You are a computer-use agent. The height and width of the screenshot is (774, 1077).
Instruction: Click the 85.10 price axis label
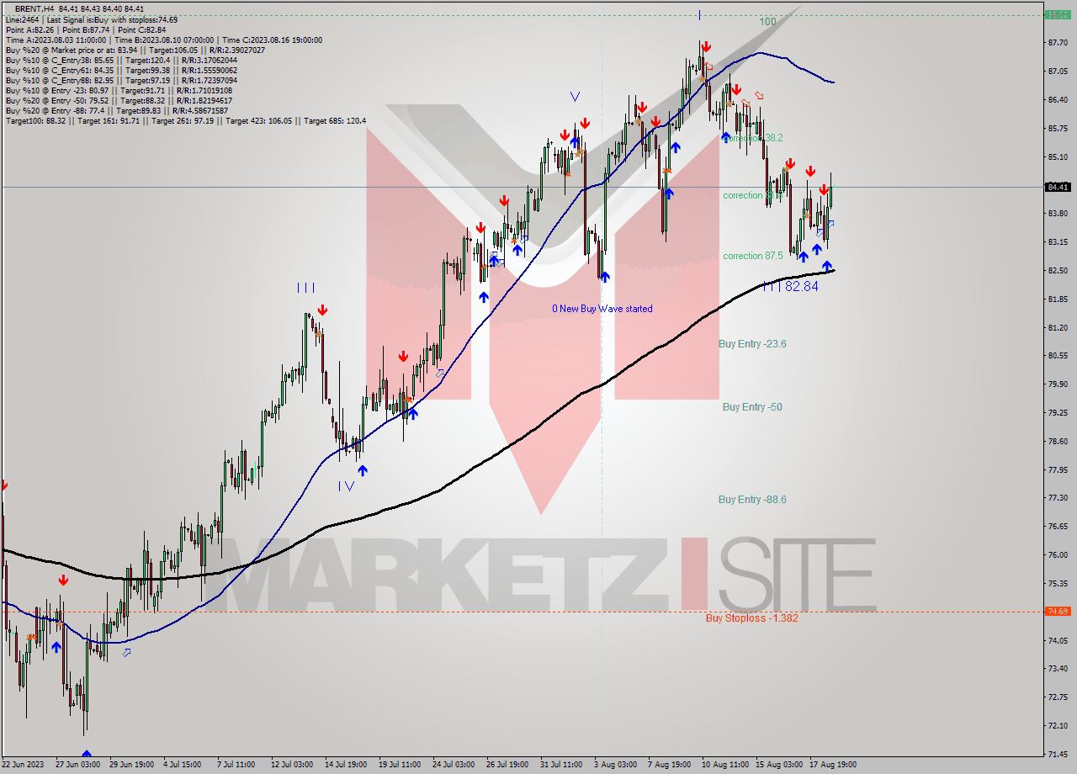(1058, 156)
